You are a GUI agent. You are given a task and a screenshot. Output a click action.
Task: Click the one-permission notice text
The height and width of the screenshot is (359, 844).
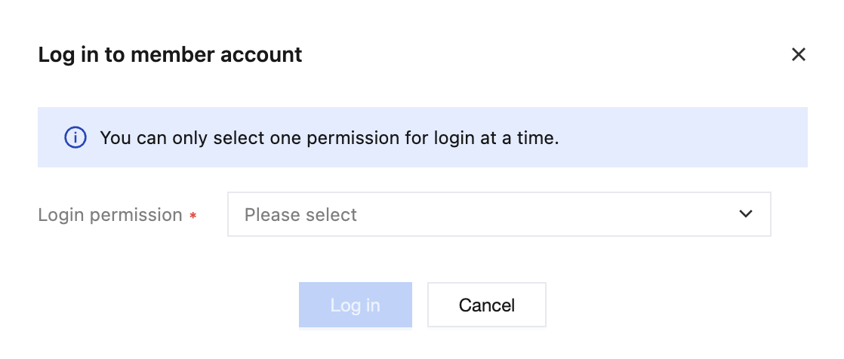click(329, 138)
